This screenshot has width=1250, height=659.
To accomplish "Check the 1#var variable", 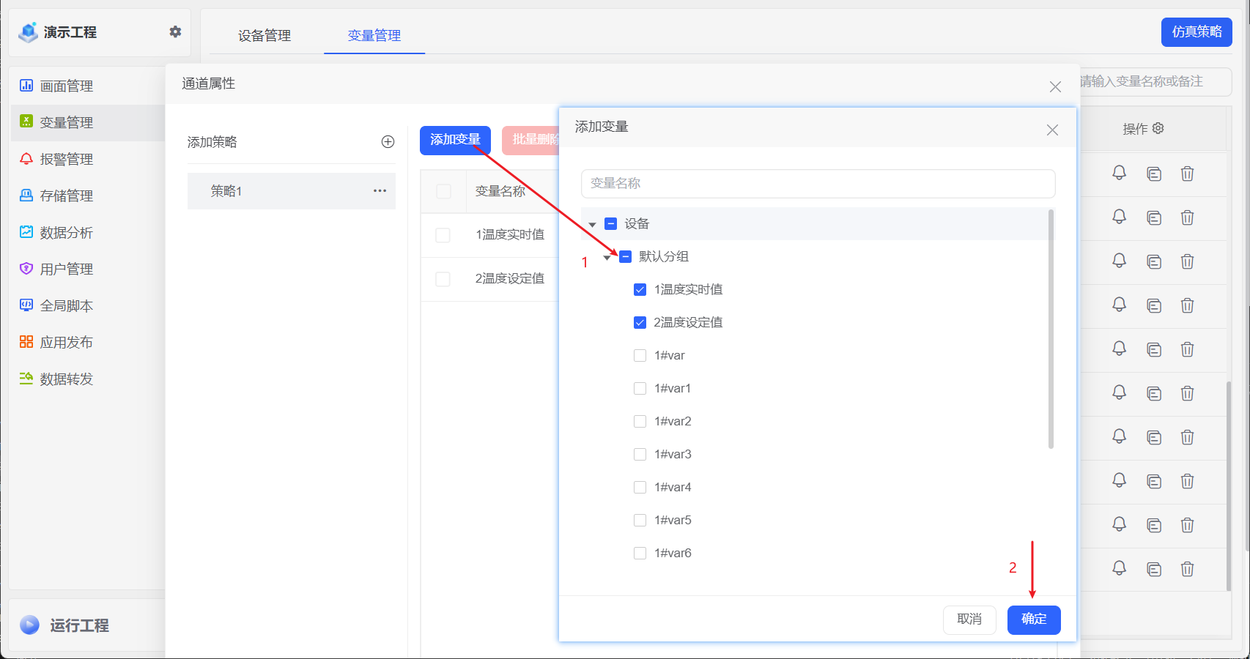I will click(x=639, y=354).
